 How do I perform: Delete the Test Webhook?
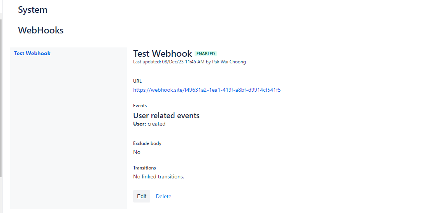163,196
